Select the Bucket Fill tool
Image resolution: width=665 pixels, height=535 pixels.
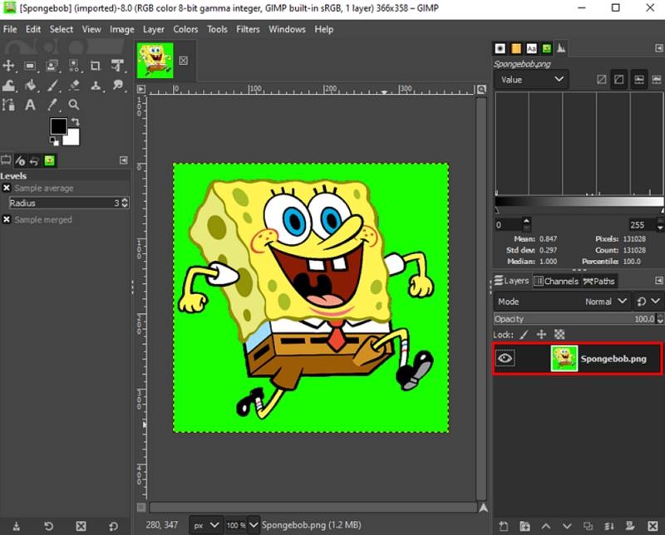pos(30,86)
